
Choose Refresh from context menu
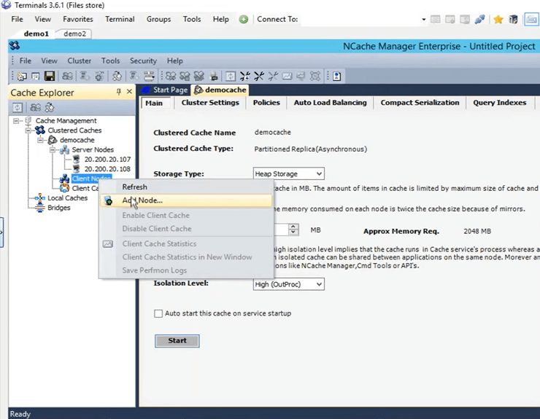coord(186,187)
